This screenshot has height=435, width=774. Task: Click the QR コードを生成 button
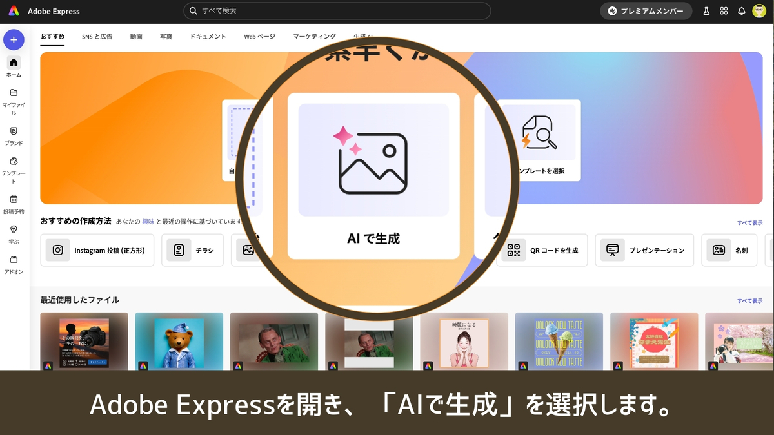pyautogui.click(x=542, y=250)
